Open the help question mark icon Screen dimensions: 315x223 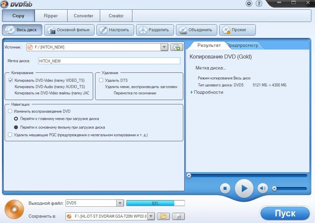point(259,3)
